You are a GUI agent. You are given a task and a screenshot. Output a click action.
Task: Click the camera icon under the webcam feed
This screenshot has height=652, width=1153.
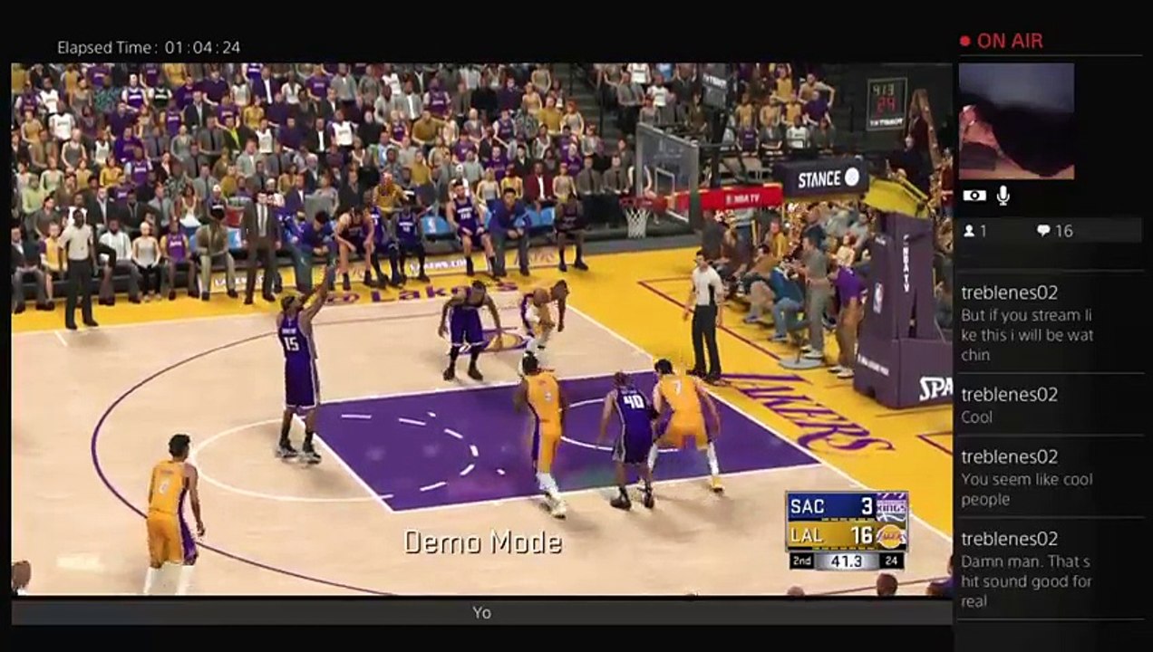pyautogui.click(x=974, y=196)
